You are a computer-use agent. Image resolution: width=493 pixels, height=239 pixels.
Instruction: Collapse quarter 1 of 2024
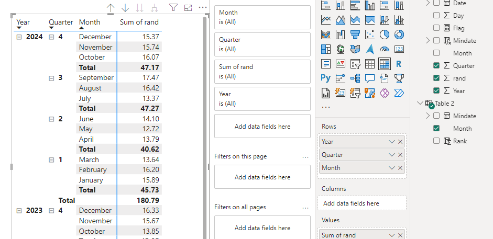(51, 160)
